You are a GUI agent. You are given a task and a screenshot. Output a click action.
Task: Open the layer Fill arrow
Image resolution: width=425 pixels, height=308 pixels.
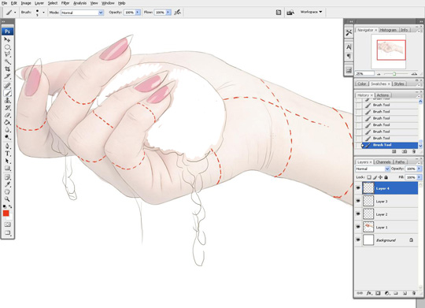(x=419, y=177)
